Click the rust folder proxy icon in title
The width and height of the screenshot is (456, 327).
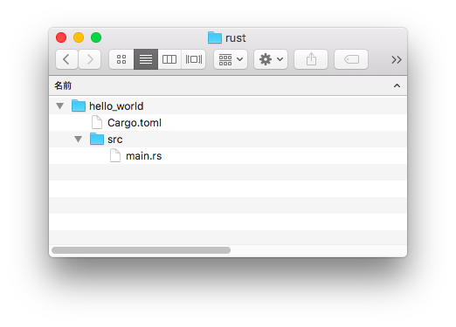point(215,37)
